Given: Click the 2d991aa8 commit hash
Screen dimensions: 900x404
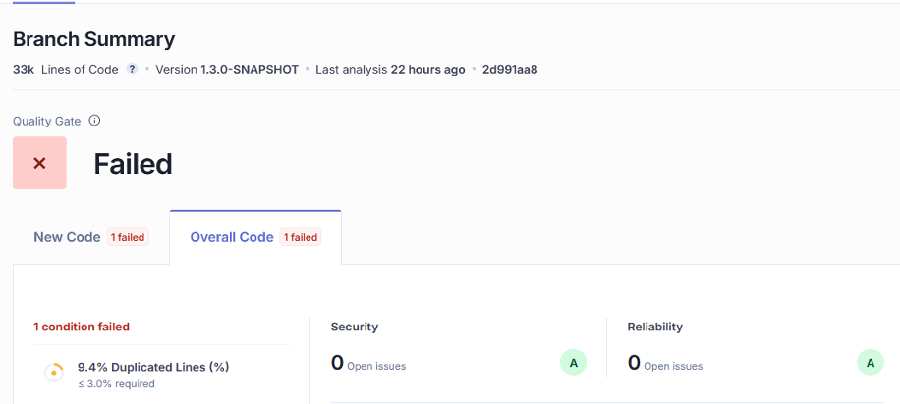Looking at the screenshot, I should pos(509,70).
